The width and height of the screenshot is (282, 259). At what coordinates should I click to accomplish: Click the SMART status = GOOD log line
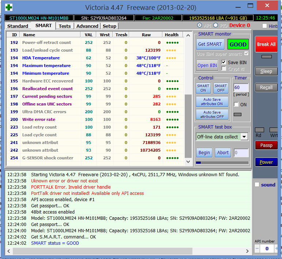(55, 243)
